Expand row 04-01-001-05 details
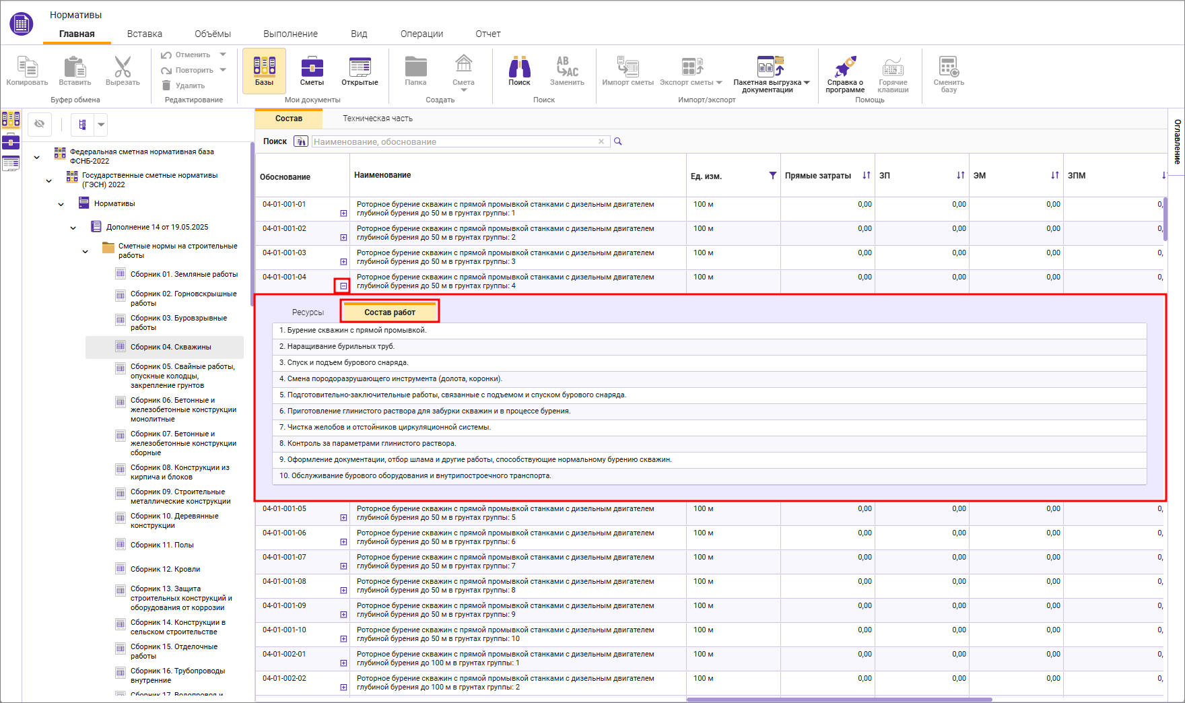Image resolution: width=1185 pixels, height=703 pixels. tap(343, 518)
